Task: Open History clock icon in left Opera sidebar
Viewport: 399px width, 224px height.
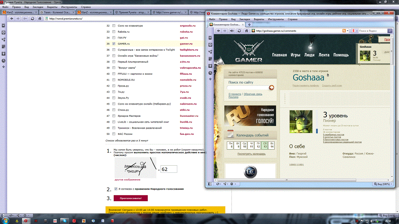Action: pos(4,60)
